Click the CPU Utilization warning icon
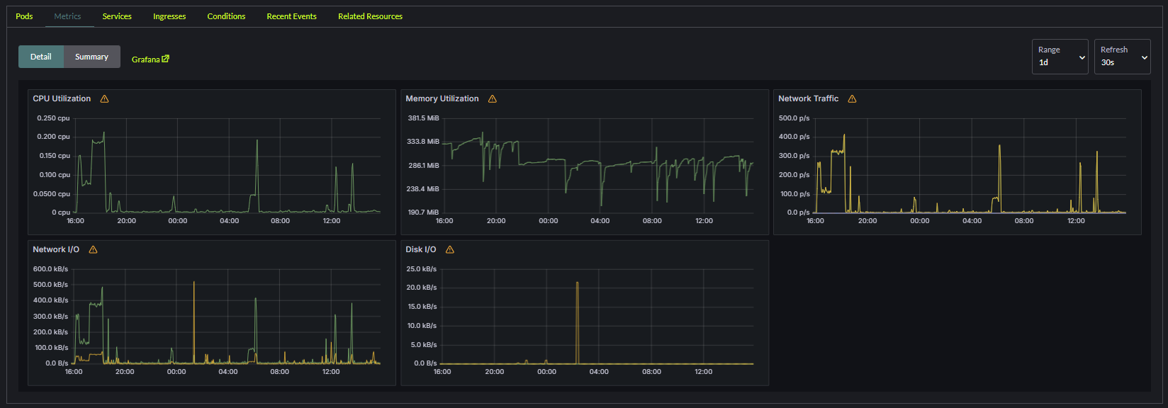Image resolution: width=1168 pixels, height=408 pixels. pyautogui.click(x=104, y=99)
